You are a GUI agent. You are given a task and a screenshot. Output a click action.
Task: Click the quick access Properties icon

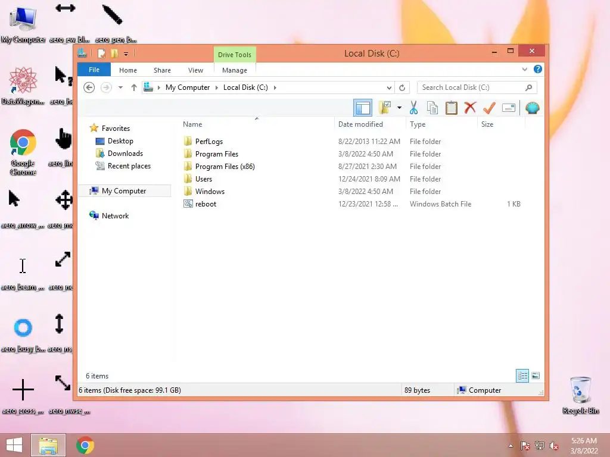(101, 53)
